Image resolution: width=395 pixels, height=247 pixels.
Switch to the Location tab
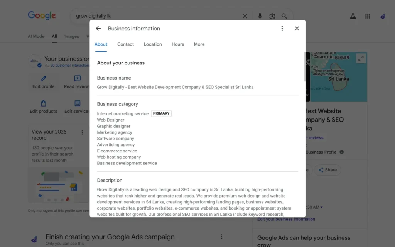[153, 44]
